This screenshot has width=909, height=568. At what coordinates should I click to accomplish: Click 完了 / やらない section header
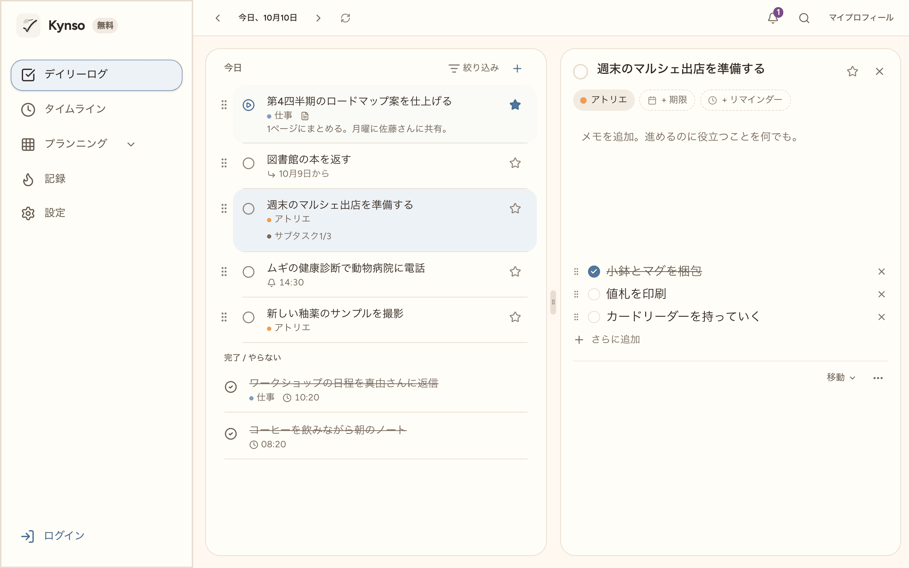tap(252, 357)
